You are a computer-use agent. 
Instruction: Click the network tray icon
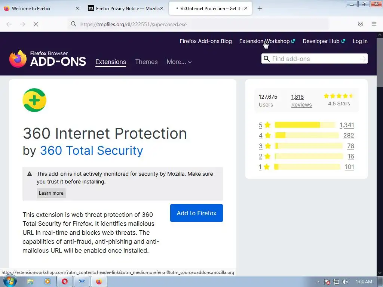[336, 282]
